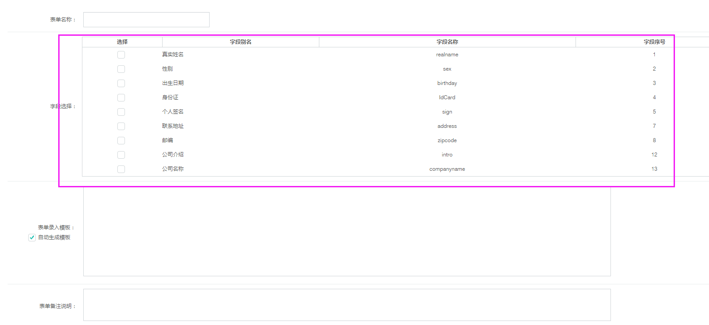Click the companyname field name cell
Screen dimensions: 709x325
[x=447, y=169]
